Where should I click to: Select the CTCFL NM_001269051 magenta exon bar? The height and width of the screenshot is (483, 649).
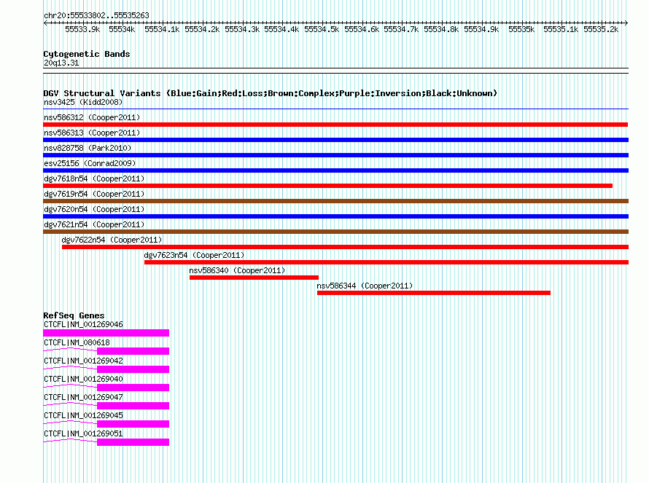(x=133, y=442)
